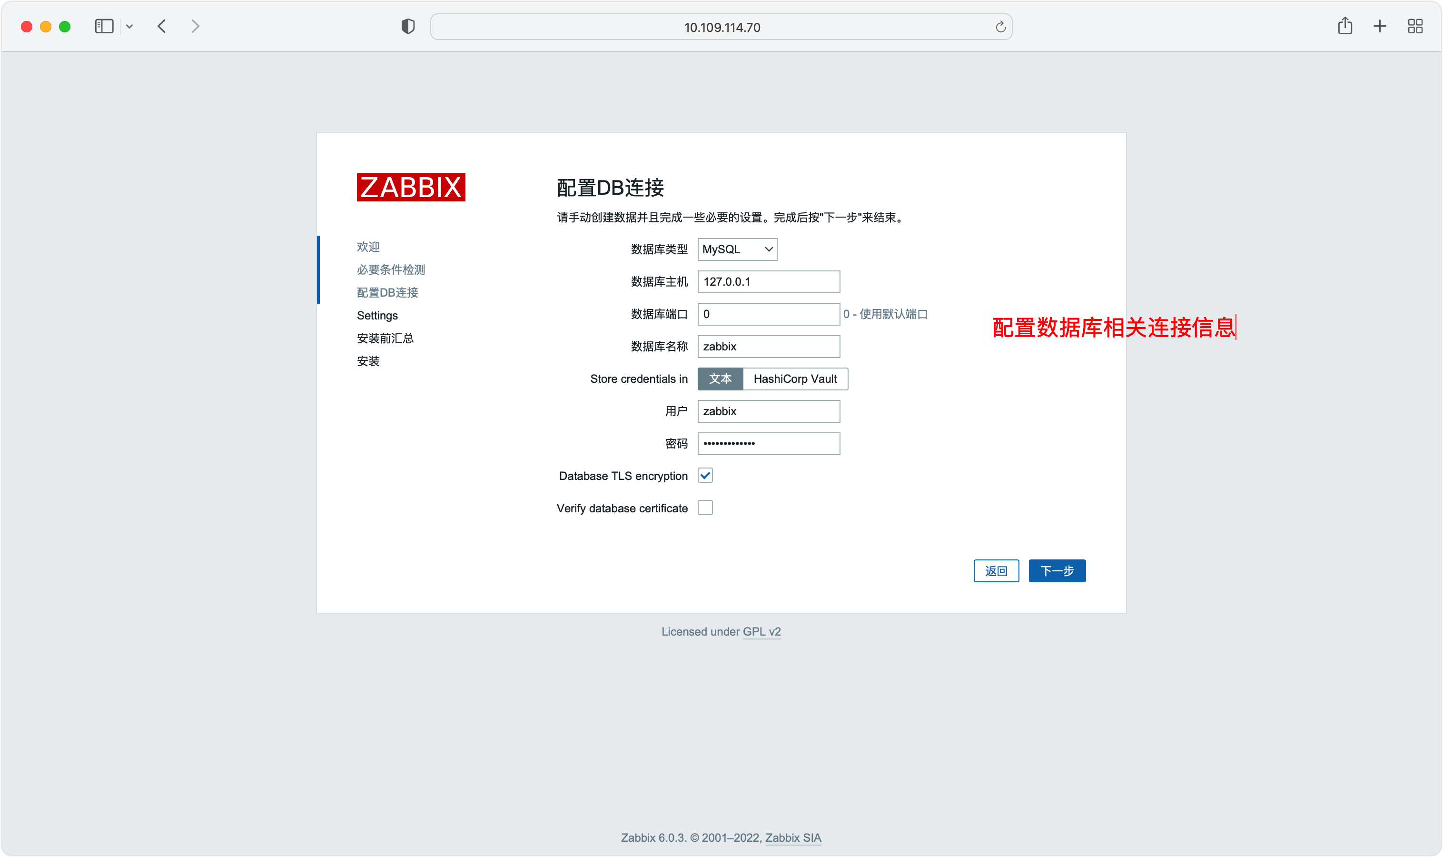The height and width of the screenshot is (857, 1443).
Task: Select the Settings step
Action: click(x=377, y=315)
